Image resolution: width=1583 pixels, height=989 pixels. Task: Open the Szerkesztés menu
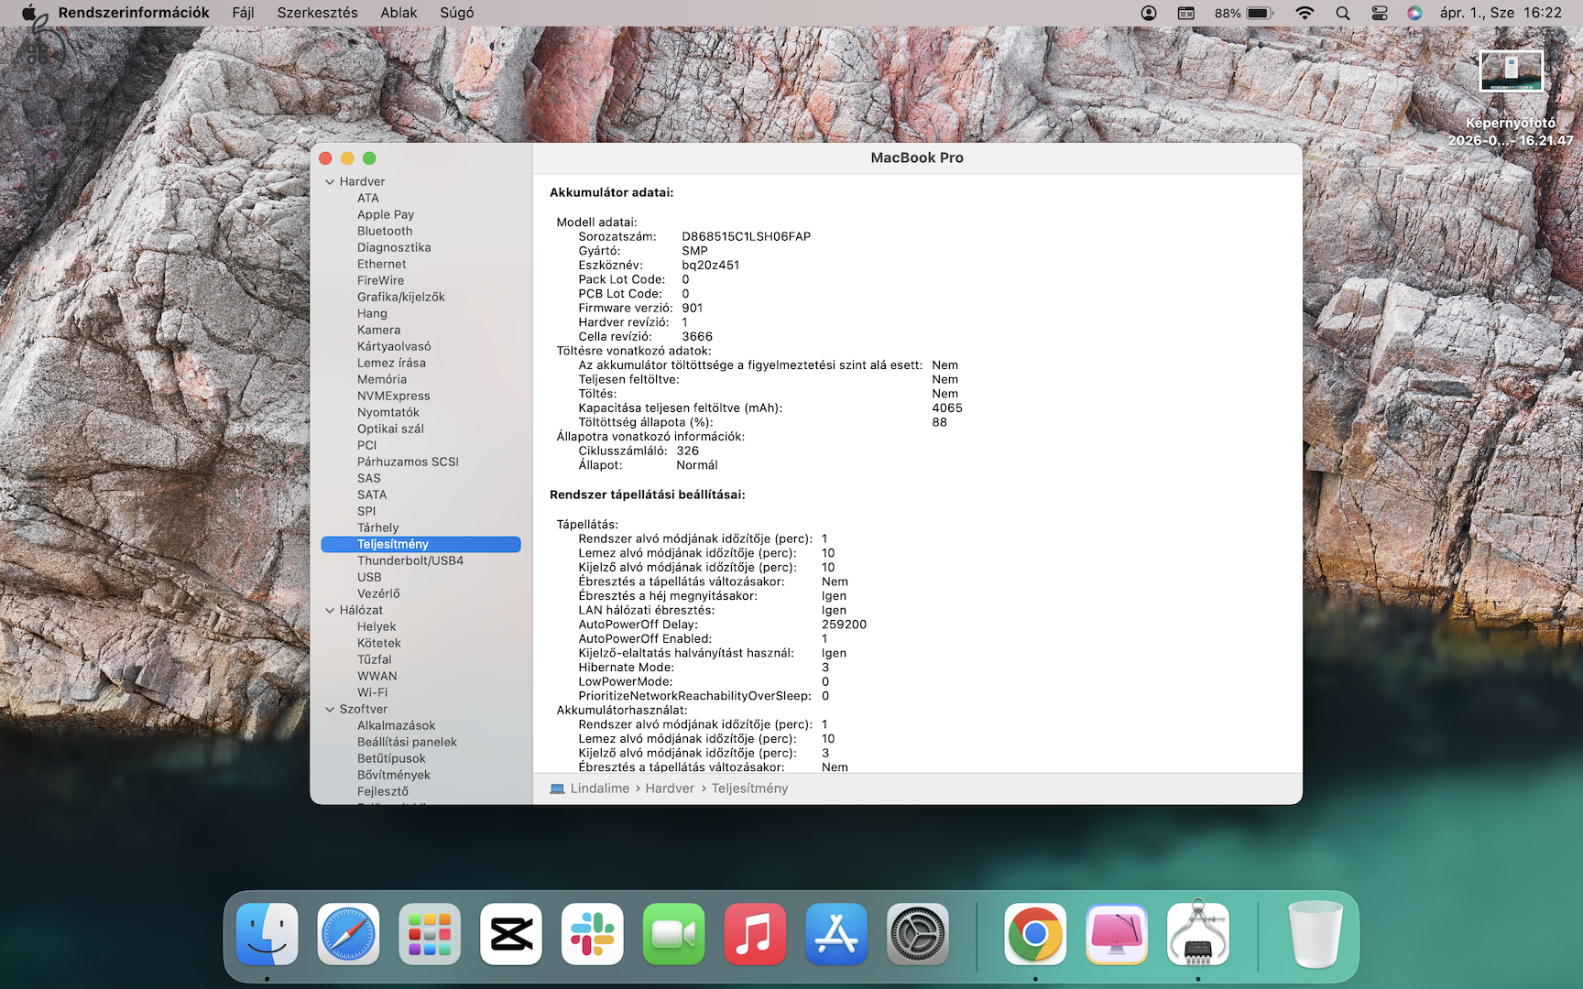[x=316, y=13]
